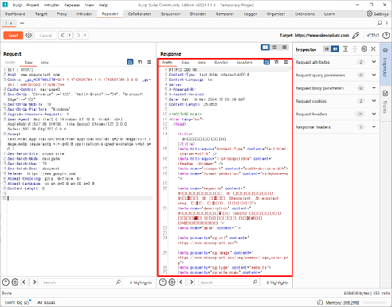Viewport: 392px width, 307px height.
Task: Switch to the Dashboard tab
Action: point(15,14)
